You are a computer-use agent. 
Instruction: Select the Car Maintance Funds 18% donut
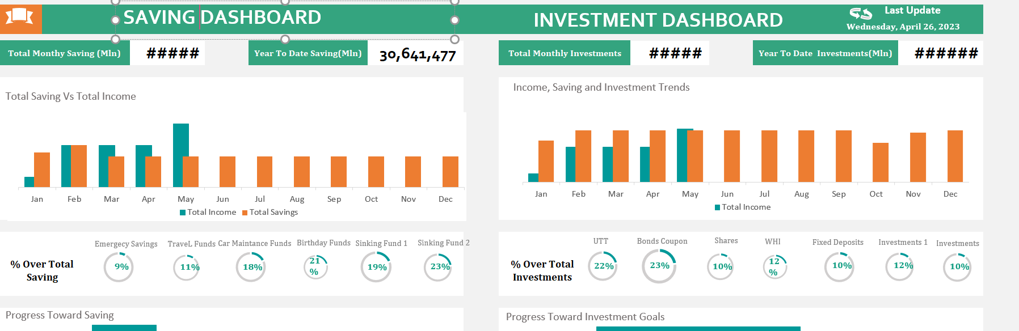pyautogui.click(x=251, y=267)
